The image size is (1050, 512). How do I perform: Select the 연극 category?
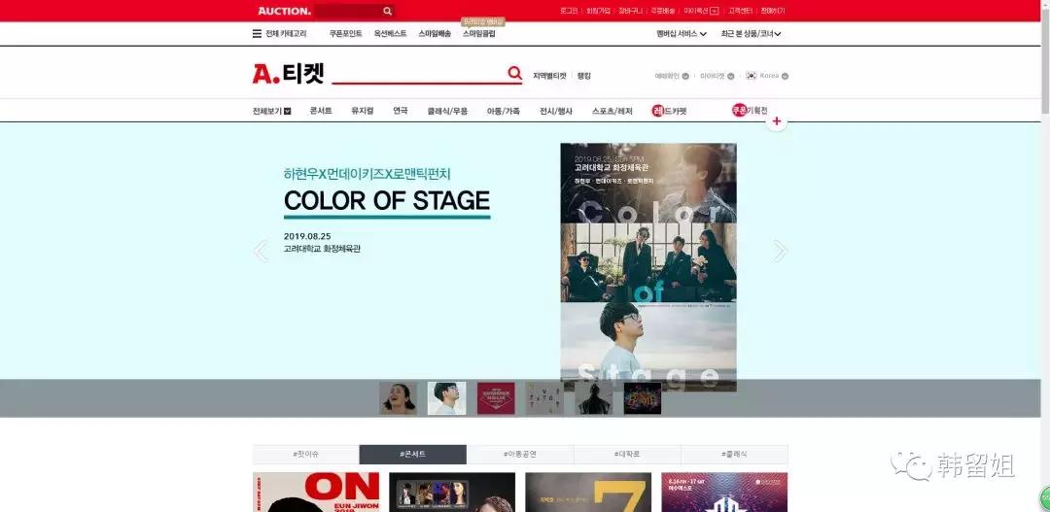[401, 111]
